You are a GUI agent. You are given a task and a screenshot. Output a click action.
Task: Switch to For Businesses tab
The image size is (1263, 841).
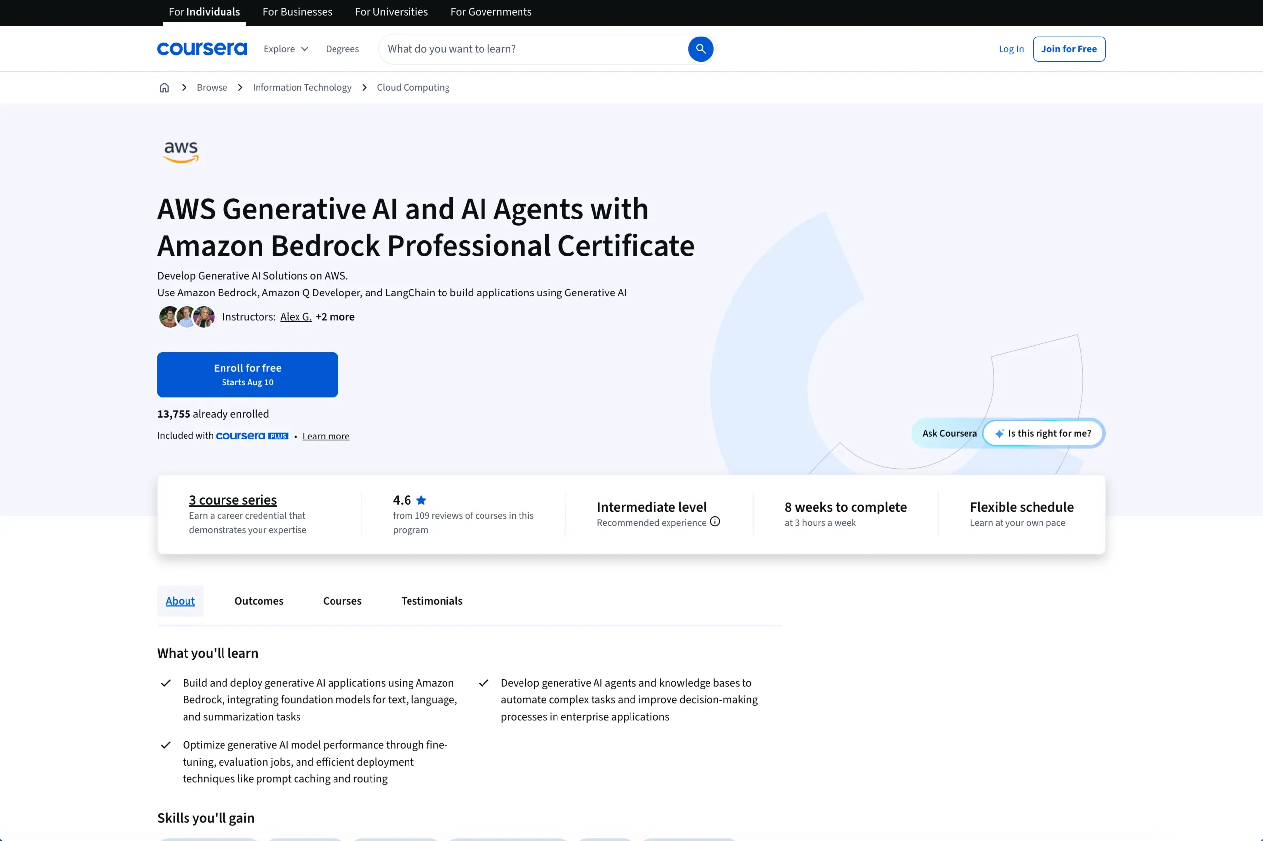point(297,12)
